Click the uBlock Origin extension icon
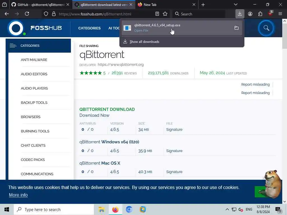The width and height of the screenshot is (287, 215). pos(270,13)
